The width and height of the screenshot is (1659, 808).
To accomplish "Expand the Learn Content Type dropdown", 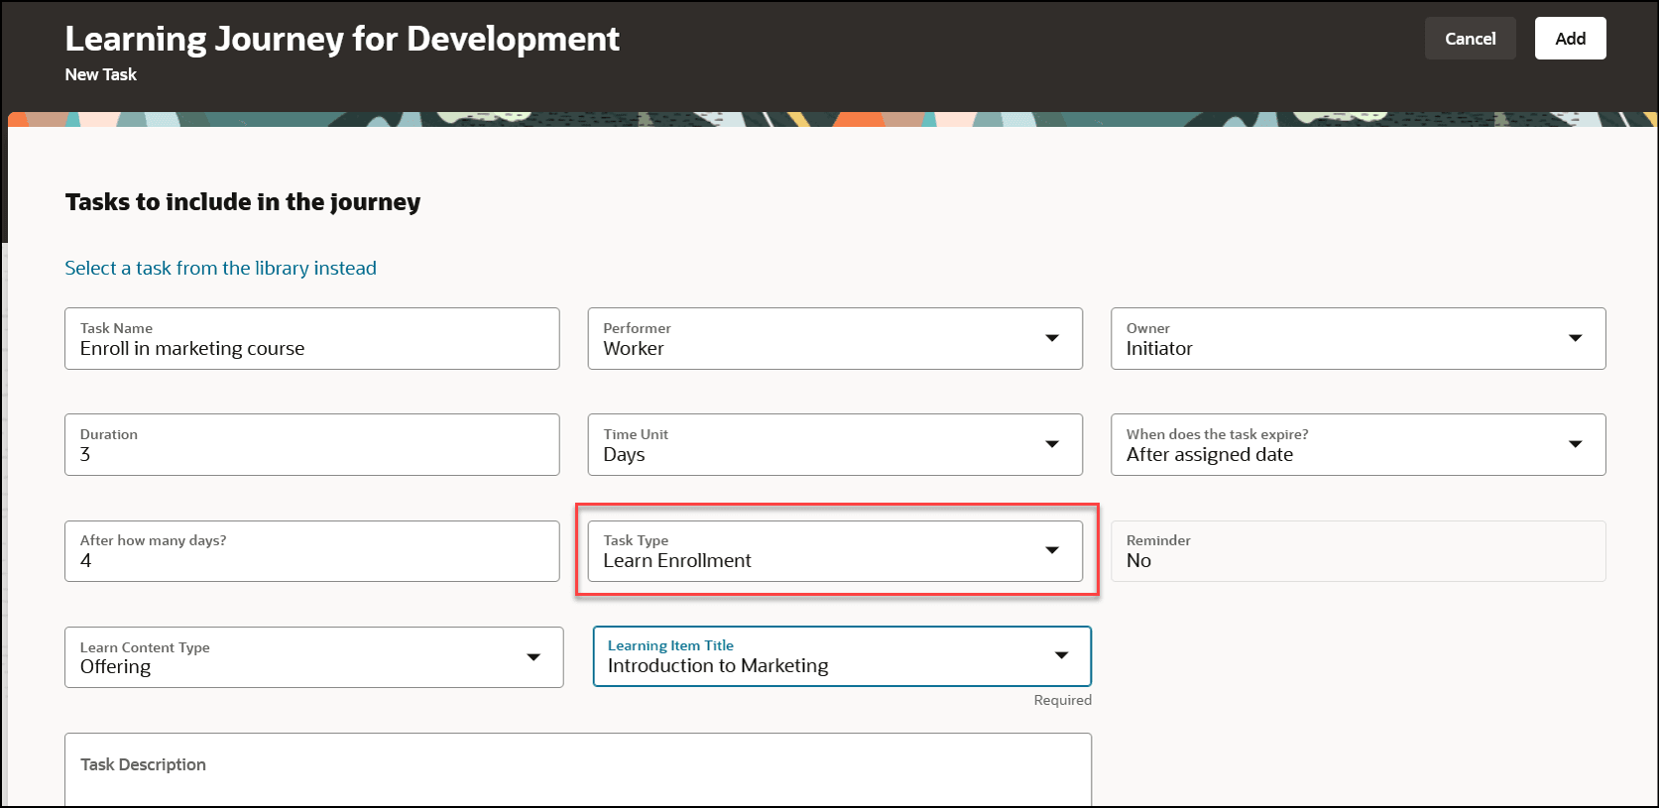I will [314, 657].
